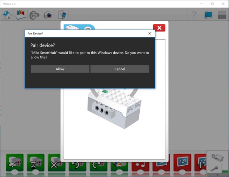Open the project library books icon

coord(20,15)
